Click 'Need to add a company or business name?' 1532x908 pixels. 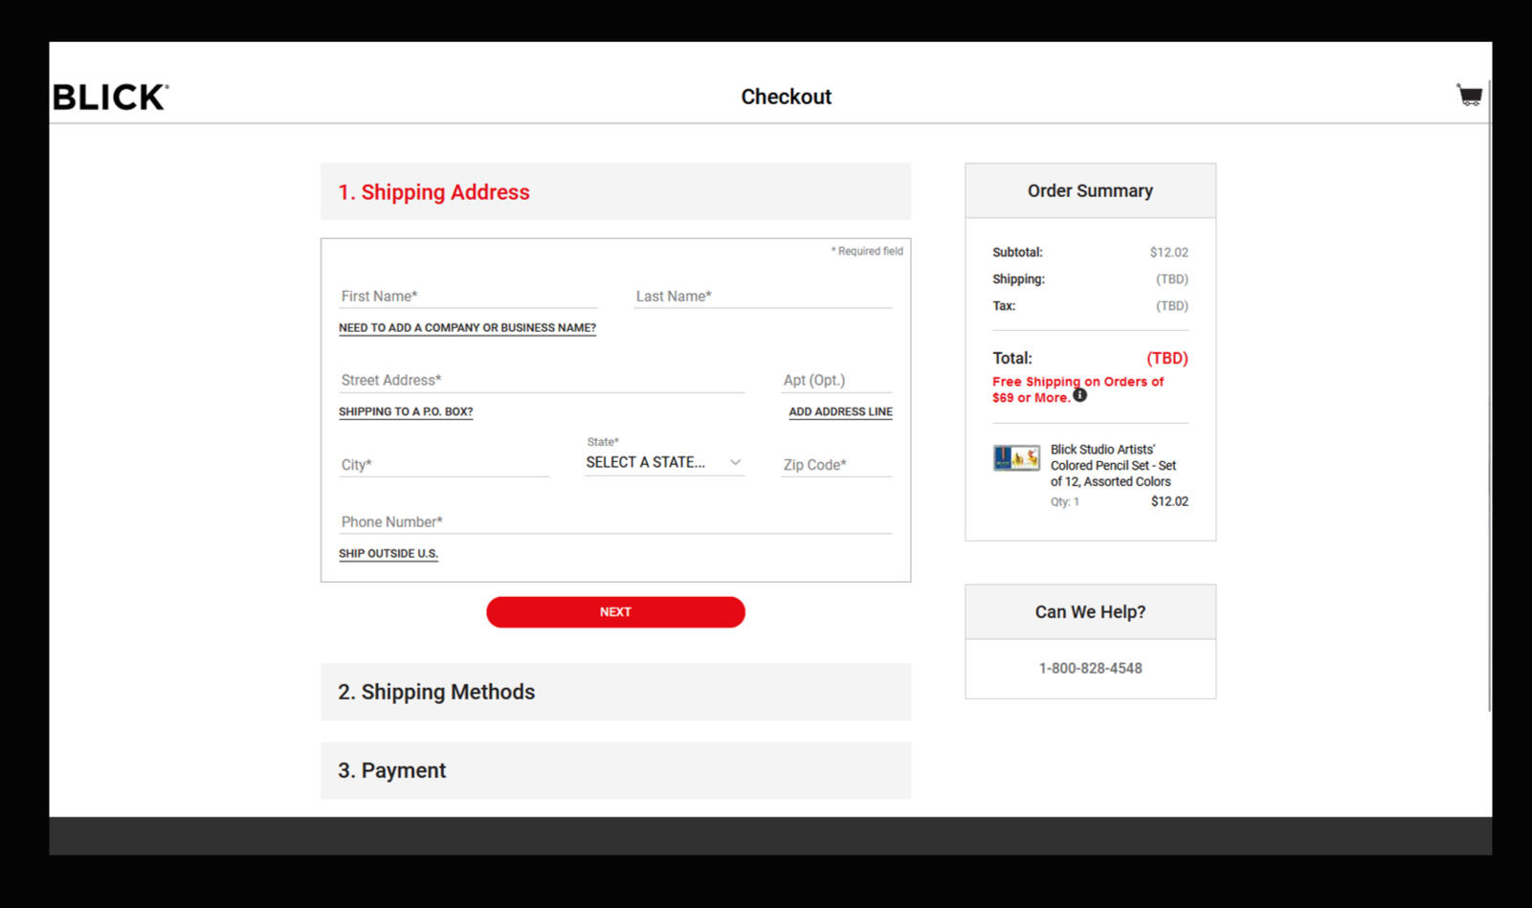pyautogui.click(x=467, y=328)
